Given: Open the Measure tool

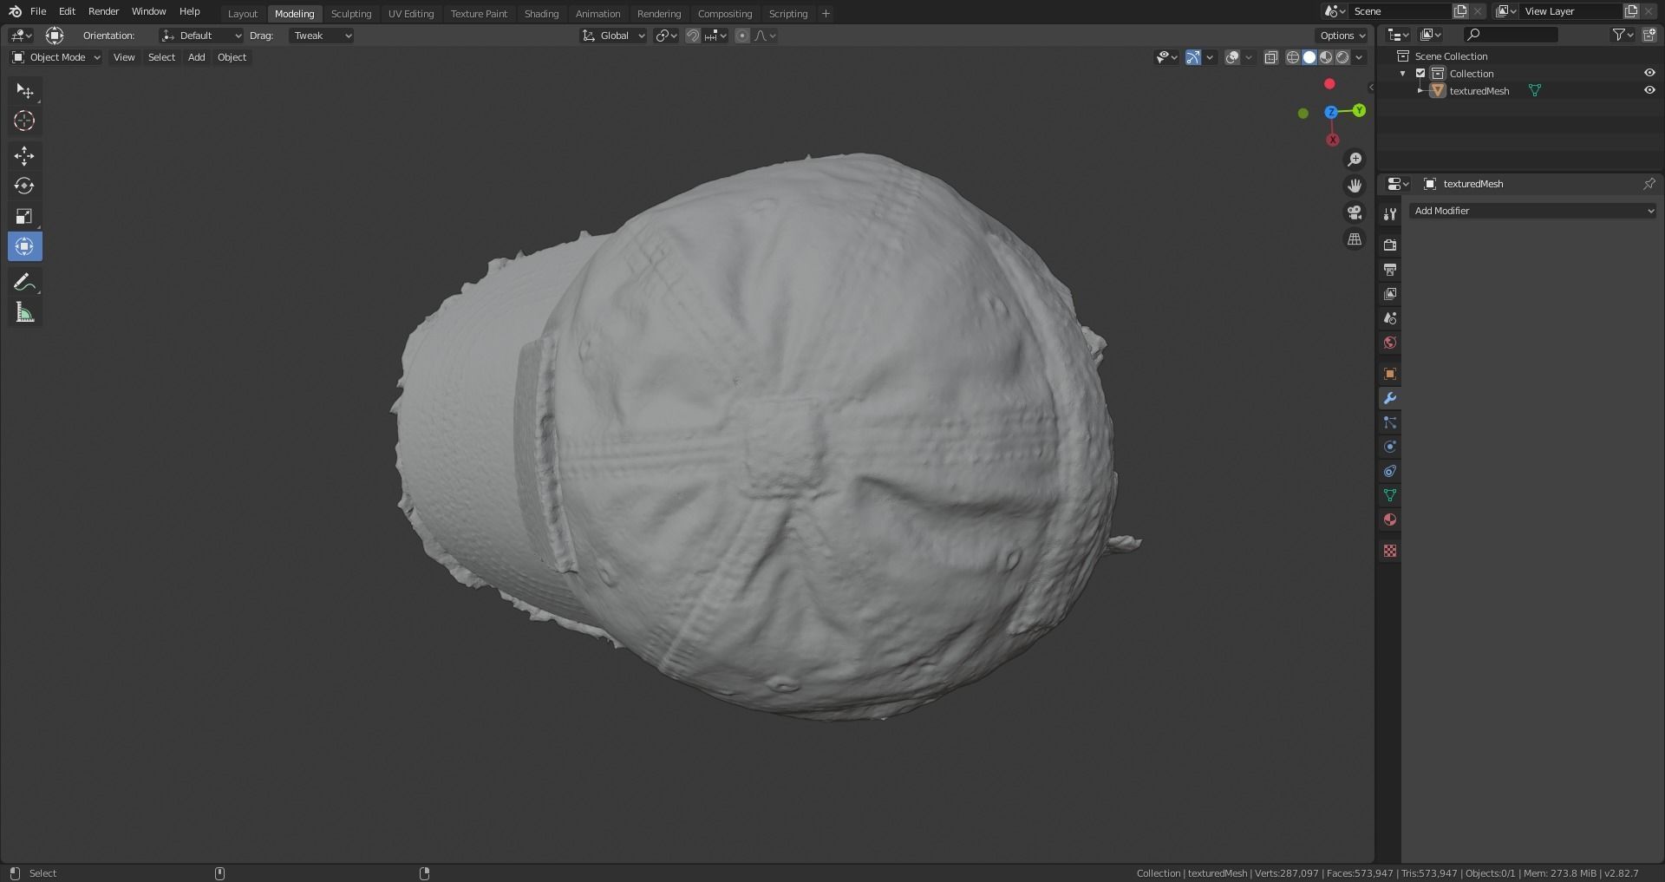Looking at the screenshot, I should 24,312.
